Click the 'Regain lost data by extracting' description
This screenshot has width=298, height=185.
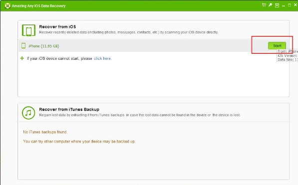(140, 115)
